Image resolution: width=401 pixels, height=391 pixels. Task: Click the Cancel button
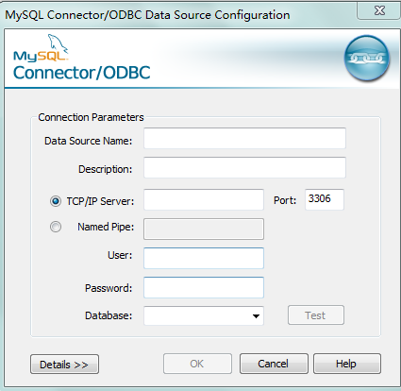click(x=274, y=364)
